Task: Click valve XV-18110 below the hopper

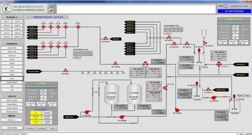Action: (205, 43)
